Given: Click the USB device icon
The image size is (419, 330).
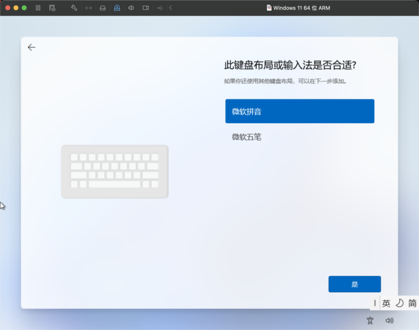Looking at the screenshot, I should click(x=160, y=8).
